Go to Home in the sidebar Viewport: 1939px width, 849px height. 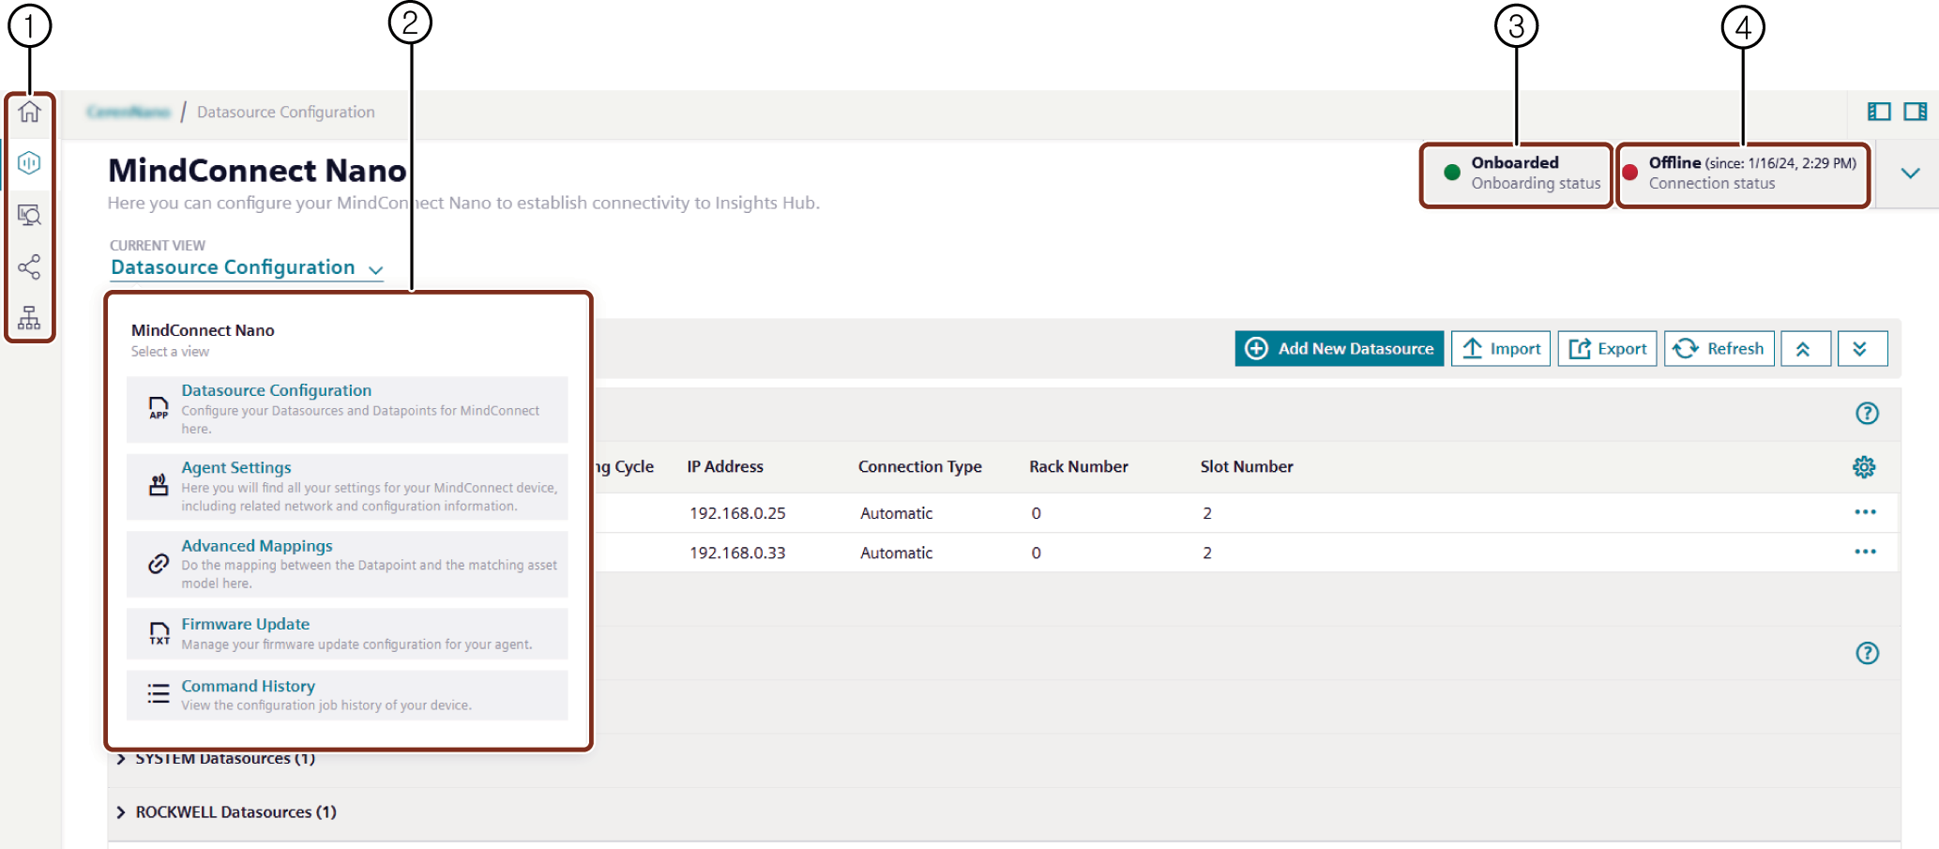point(29,112)
